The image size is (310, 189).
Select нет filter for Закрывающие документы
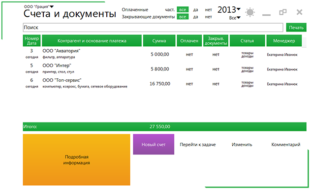tap(208, 17)
